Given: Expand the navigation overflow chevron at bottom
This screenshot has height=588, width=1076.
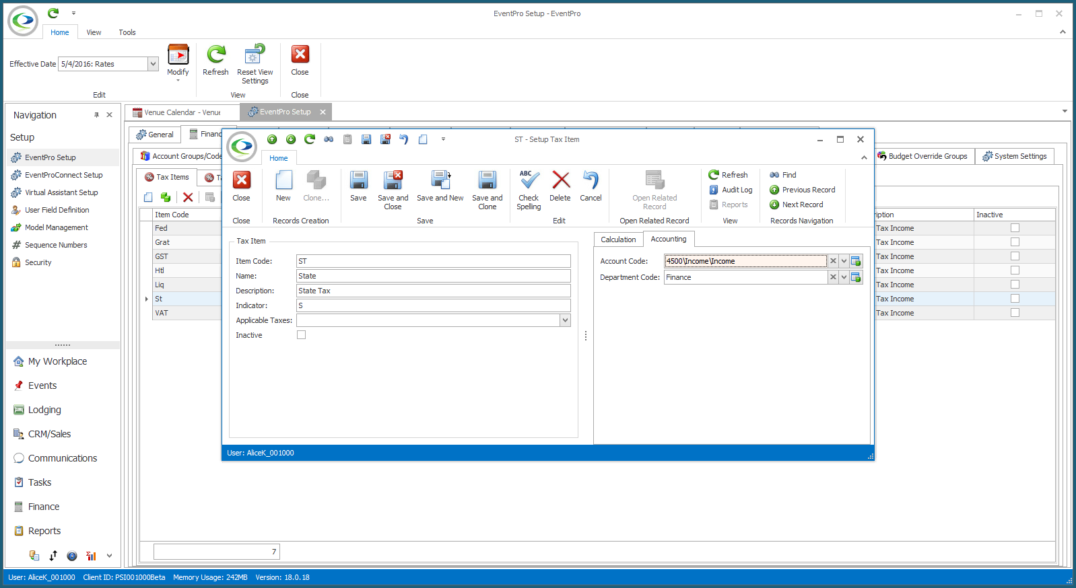Looking at the screenshot, I should tap(109, 556).
